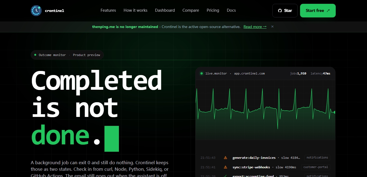Viewport: 367px width, 177px height.
Task: Click the Outcome monitor Product preview badge
Action: 67,55
